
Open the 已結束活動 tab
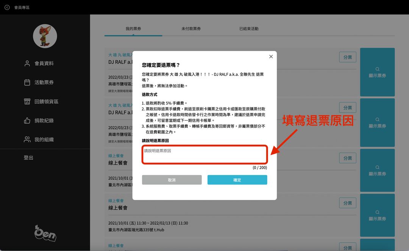coord(249,29)
